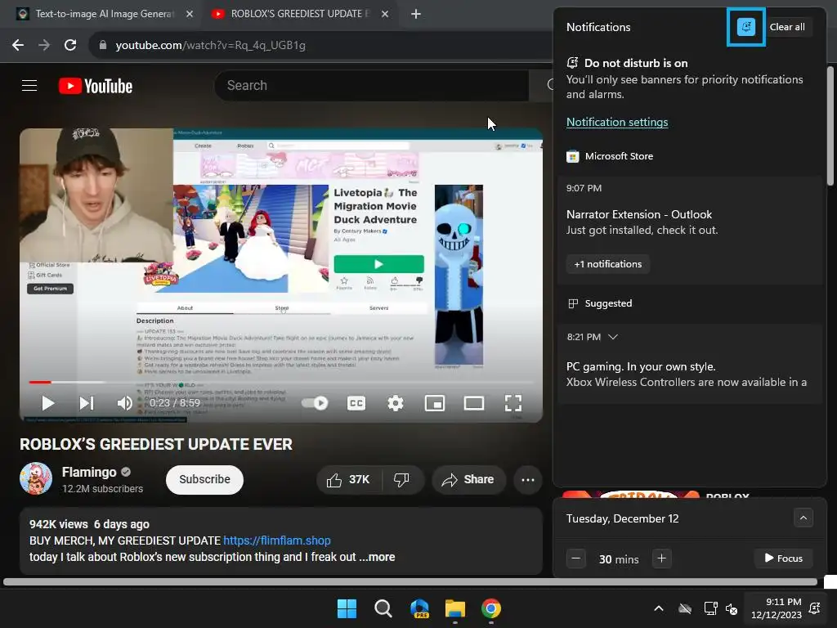Switch to Text-to-image AI Image Generator tab
Screen dimensions: 837x628
(105, 14)
